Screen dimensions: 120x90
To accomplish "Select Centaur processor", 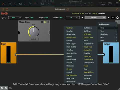I will click(69, 40).
